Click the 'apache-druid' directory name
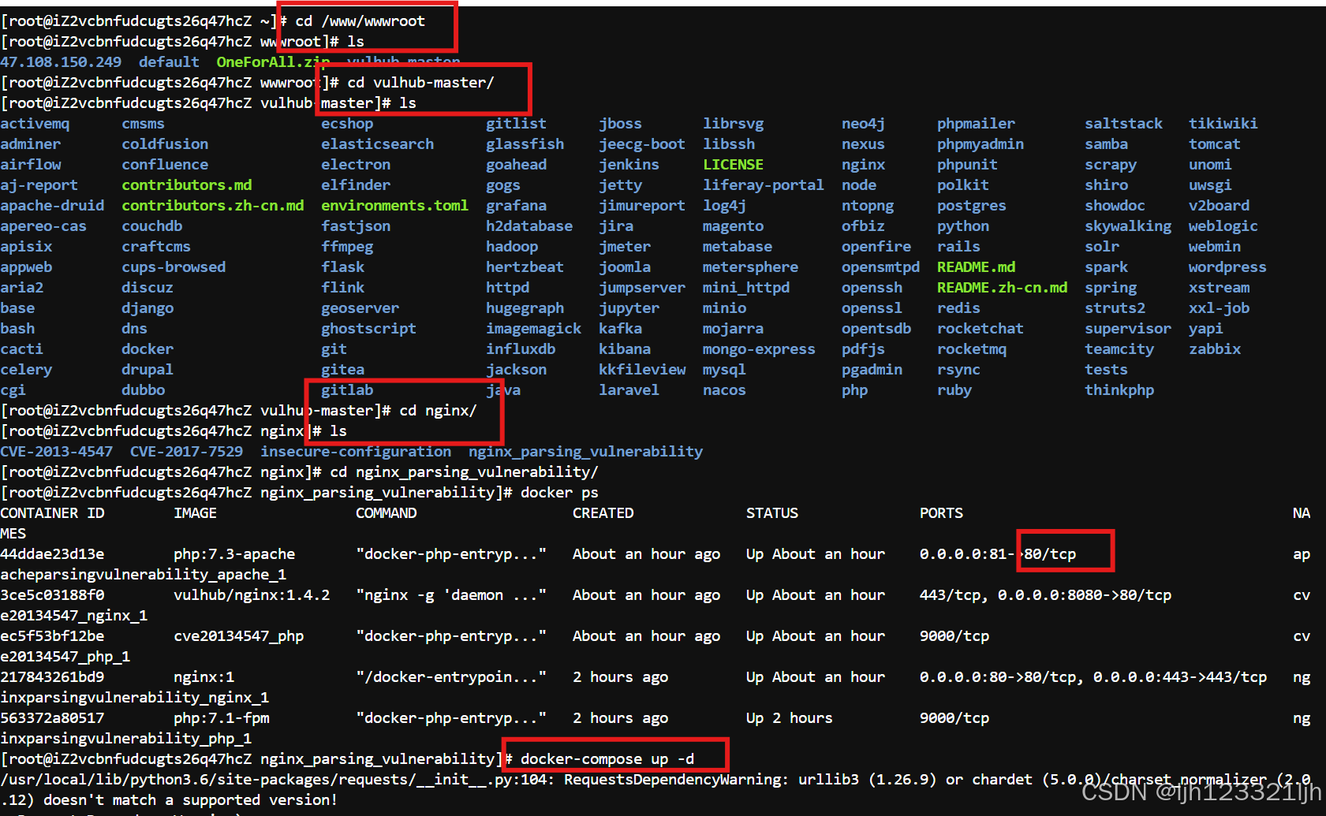Screen dimensions: 1326x816 tap(52, 206)
